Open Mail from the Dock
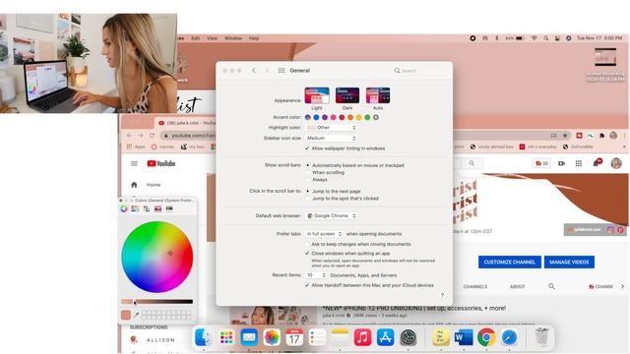This screenshot has height=354, width=630. (x=249, y=337)
